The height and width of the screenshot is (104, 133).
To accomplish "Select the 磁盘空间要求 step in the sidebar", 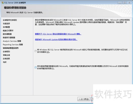I will click(x=8, y=31).
